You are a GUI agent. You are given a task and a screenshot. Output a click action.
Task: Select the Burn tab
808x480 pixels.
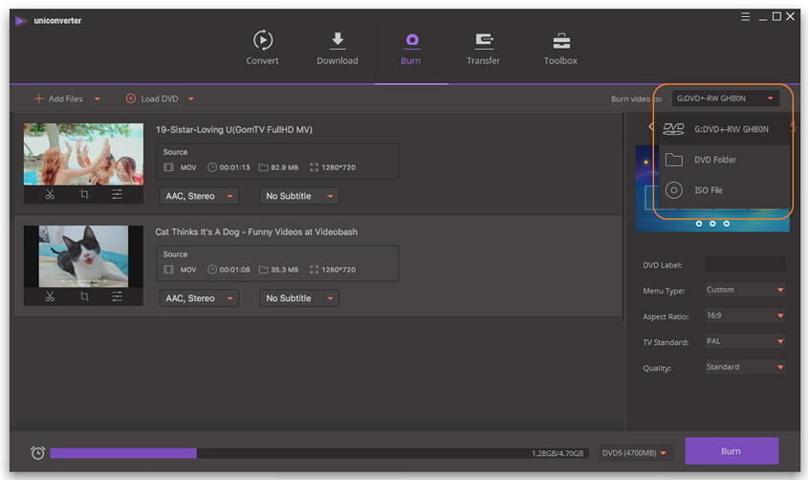point(411,48)
